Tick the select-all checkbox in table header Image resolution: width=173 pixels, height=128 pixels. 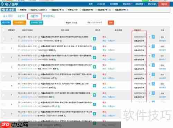4,30
